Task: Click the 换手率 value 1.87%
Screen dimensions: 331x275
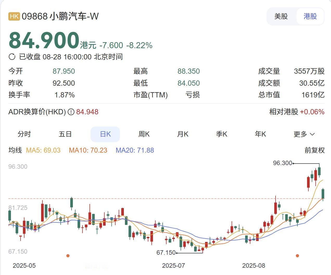Action: pos(65,95)
